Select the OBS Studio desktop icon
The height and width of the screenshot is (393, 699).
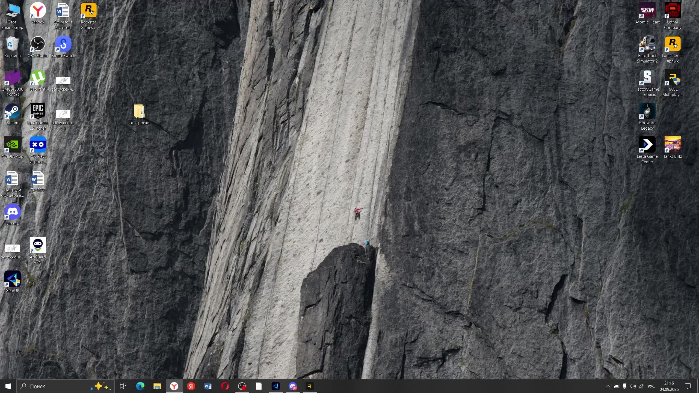coord(38,44)
